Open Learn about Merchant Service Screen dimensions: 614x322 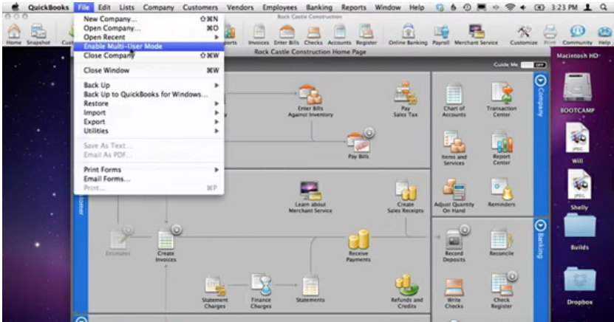310,197
